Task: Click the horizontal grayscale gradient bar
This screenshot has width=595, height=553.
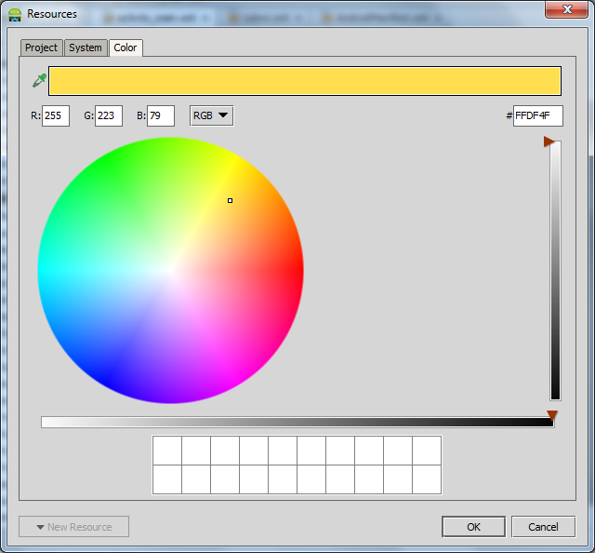Action: [297, 423]
